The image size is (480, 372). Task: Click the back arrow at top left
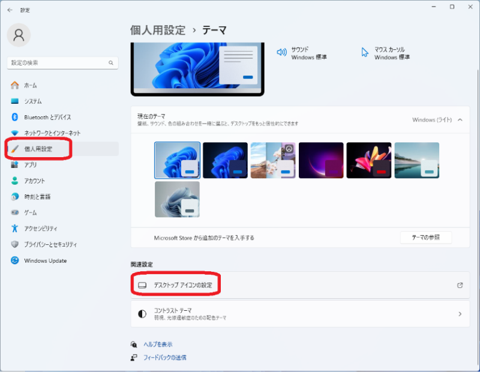(x=9, y=10)
